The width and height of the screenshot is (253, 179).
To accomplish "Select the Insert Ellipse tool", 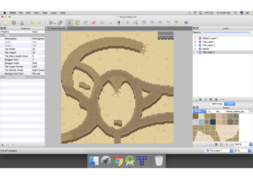I will 152,22.
